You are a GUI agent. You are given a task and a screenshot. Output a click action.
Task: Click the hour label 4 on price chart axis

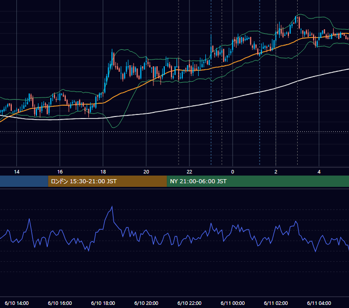point(319,172)
